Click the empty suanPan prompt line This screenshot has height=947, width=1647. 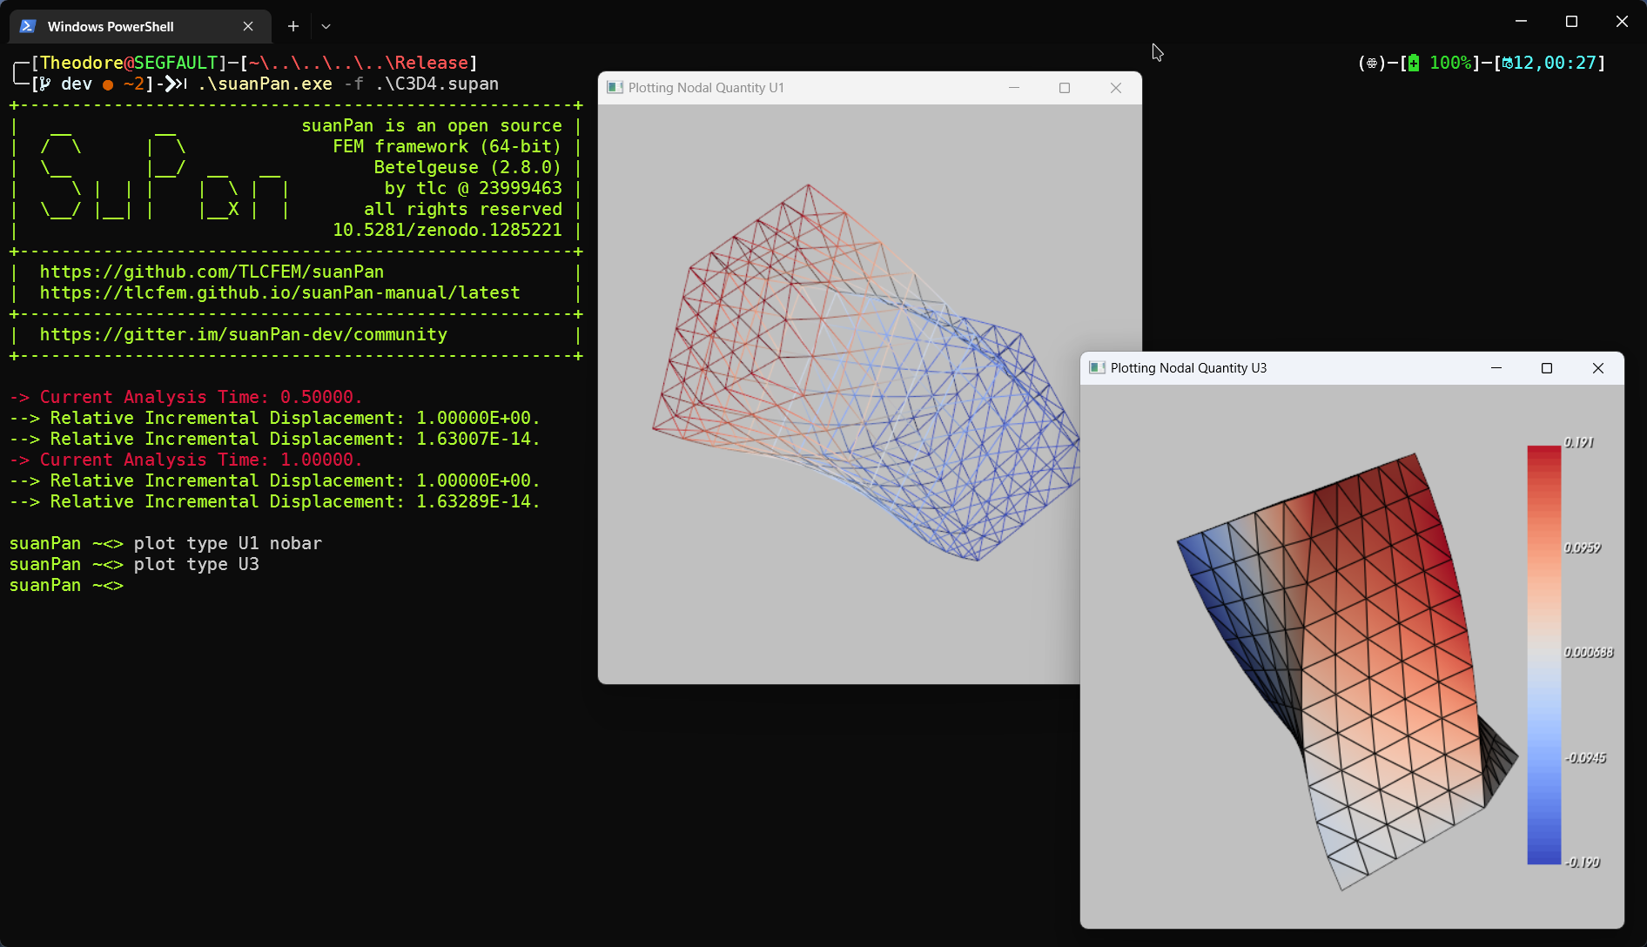(66, 585)
